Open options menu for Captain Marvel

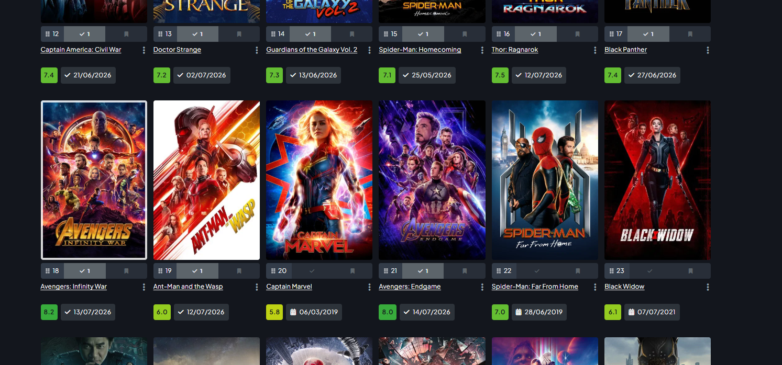click(369, 287)
